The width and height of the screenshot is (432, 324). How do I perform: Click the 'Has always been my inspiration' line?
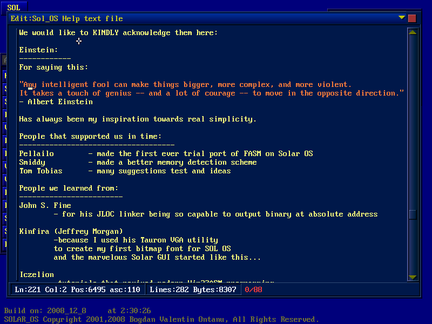[x=138, y=119]
